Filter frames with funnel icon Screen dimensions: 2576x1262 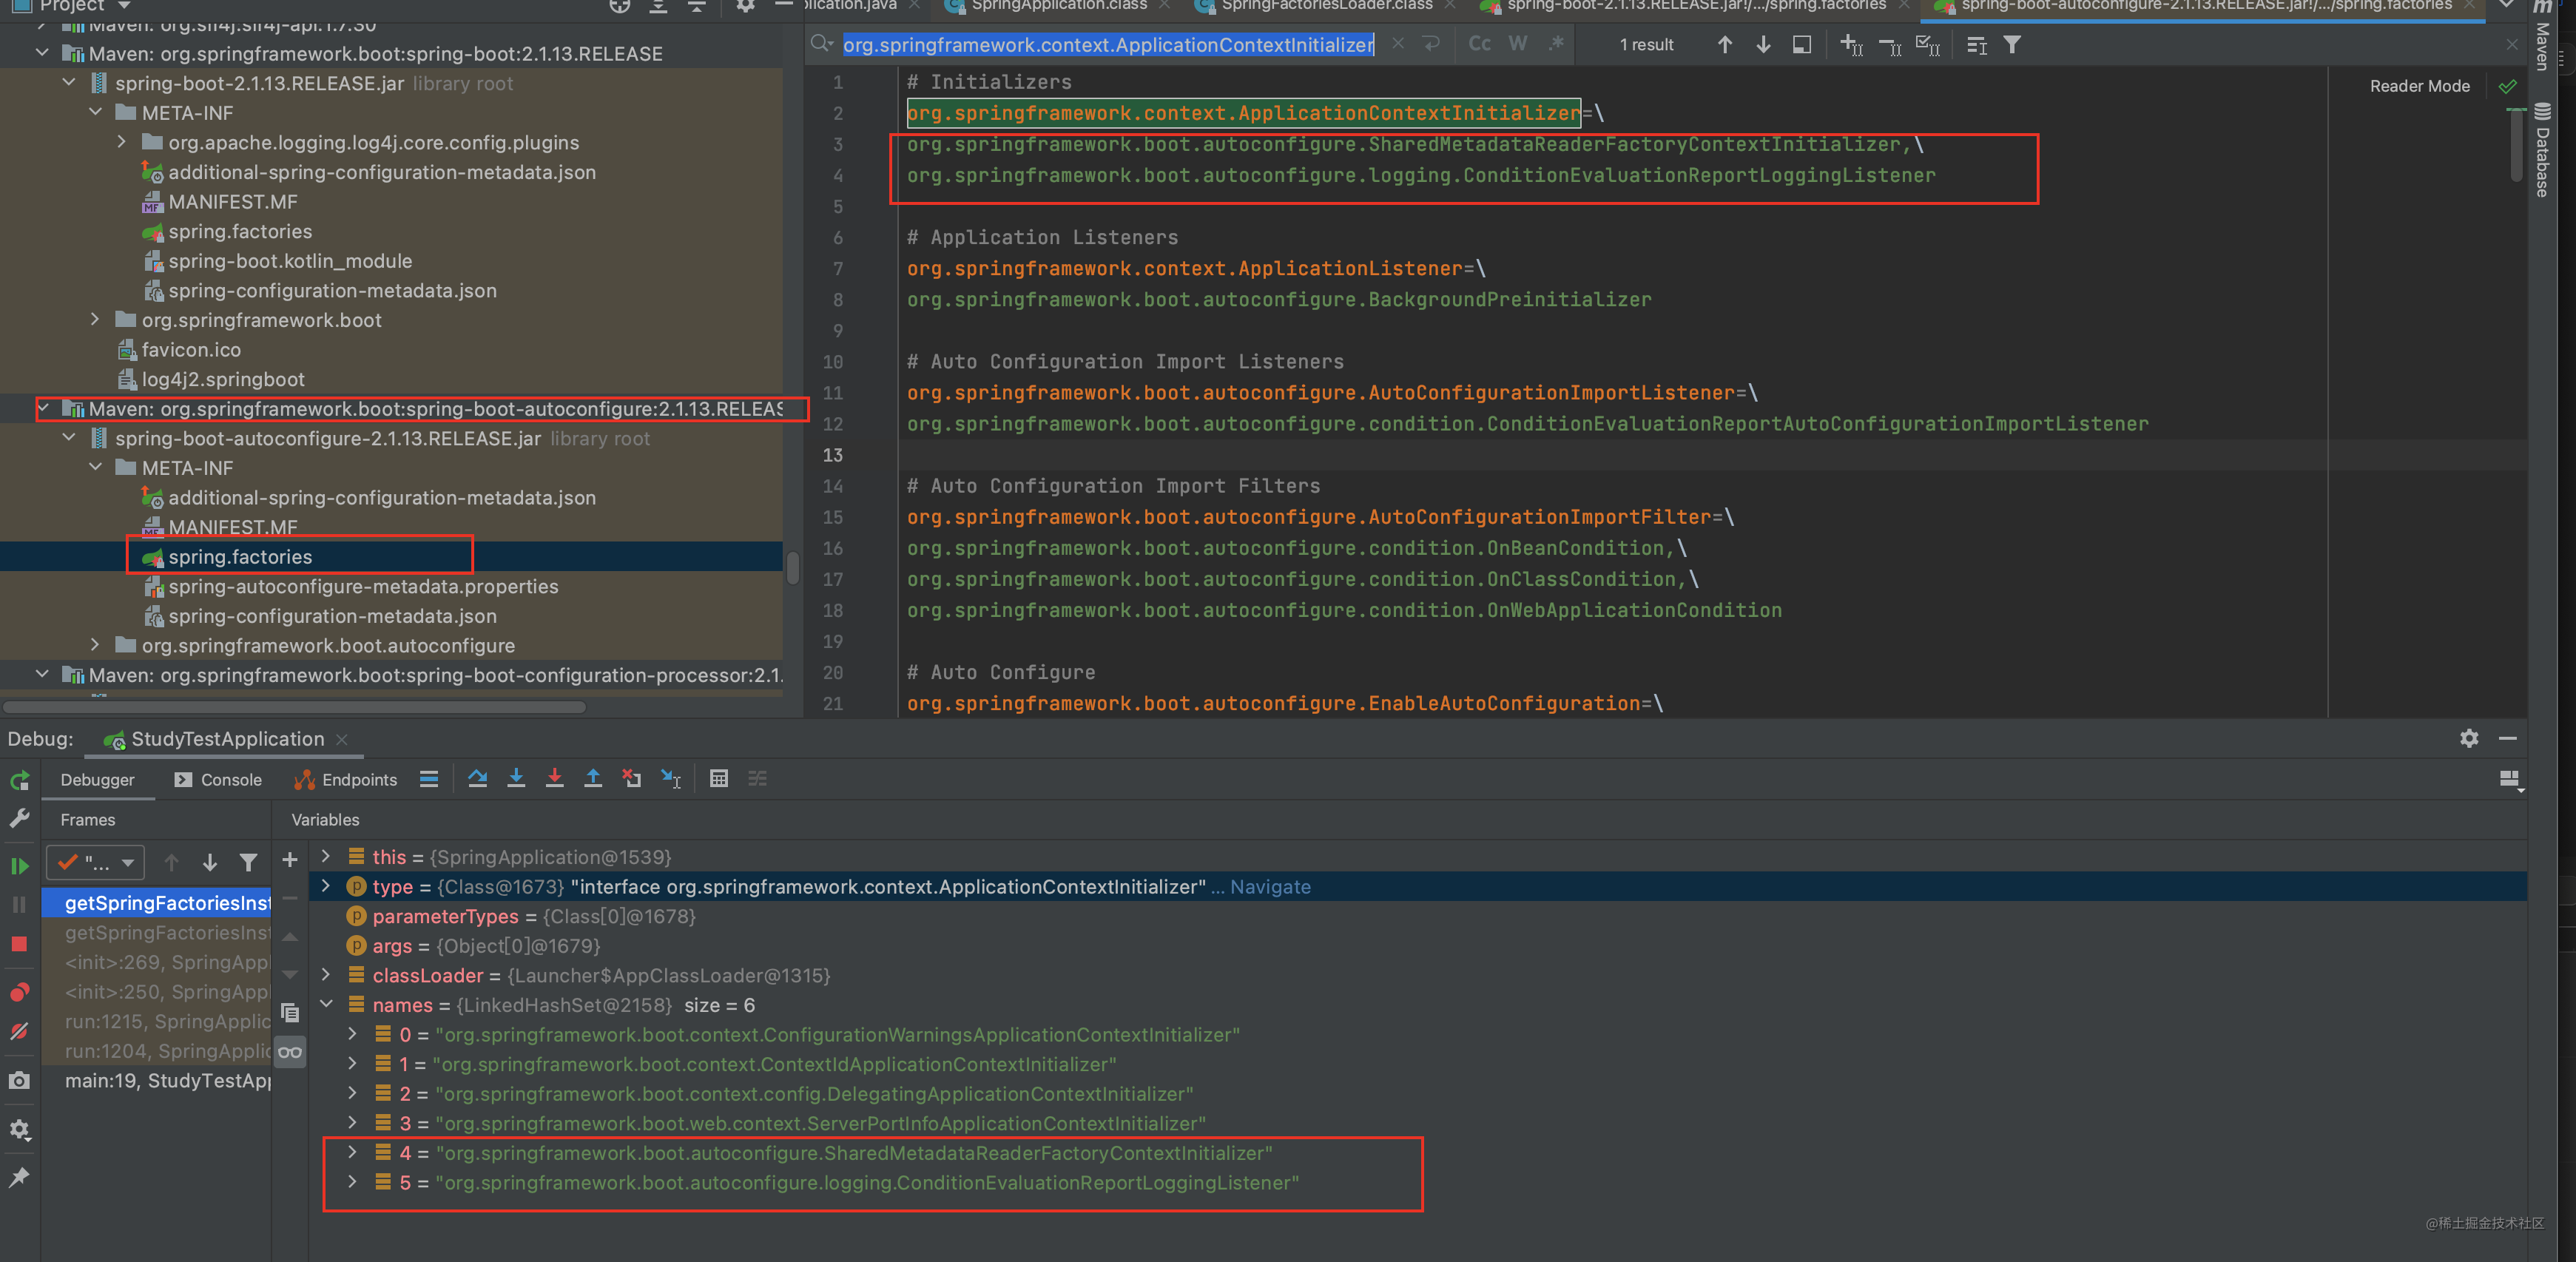[248, 862]
